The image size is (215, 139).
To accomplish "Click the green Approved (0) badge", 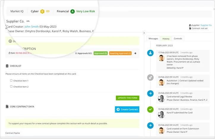I will coord(101,53).
